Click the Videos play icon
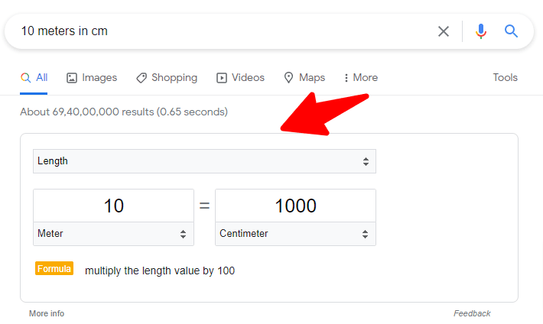Image resolution: width=543 pixels, height=324 pixels. [222, 78]
